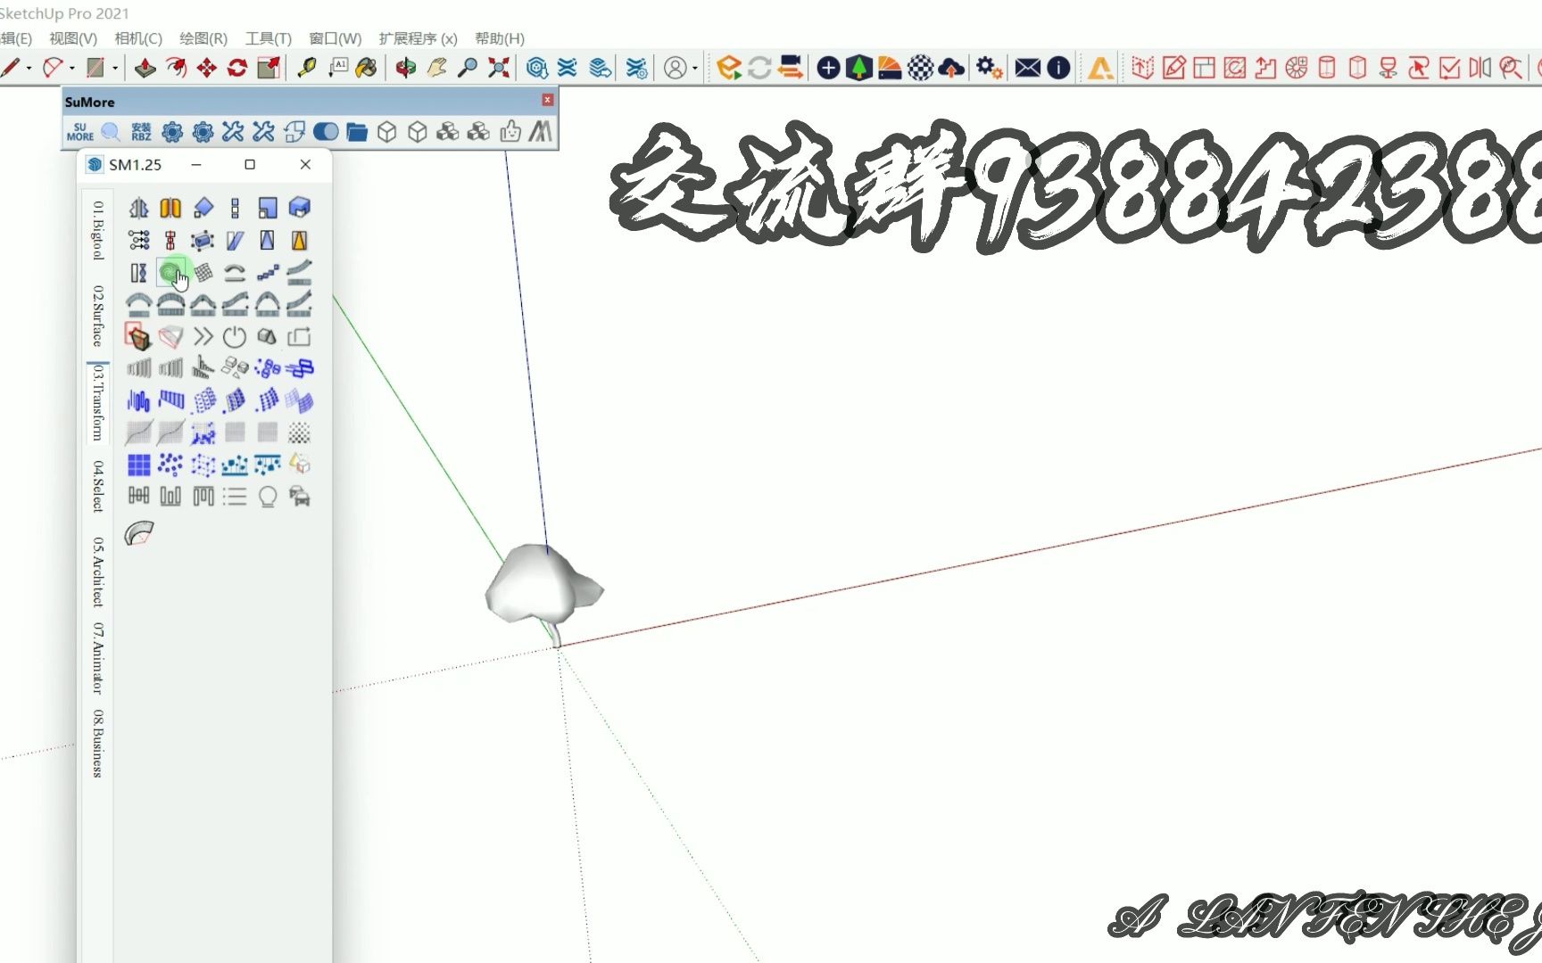
Task: Select the Push/Pull tool in the toolbar
Action: click(145, 68)
